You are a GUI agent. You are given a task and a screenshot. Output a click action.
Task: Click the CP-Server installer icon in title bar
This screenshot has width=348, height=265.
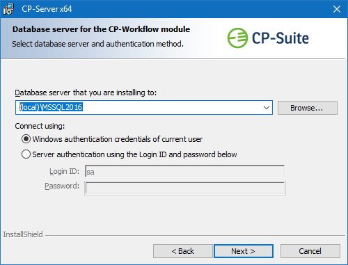tap(8, 9)
